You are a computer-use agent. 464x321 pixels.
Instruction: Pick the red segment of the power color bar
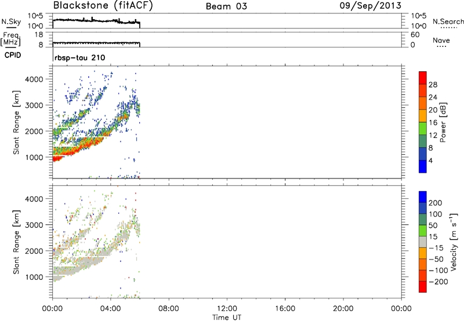[x=423, y=78]
